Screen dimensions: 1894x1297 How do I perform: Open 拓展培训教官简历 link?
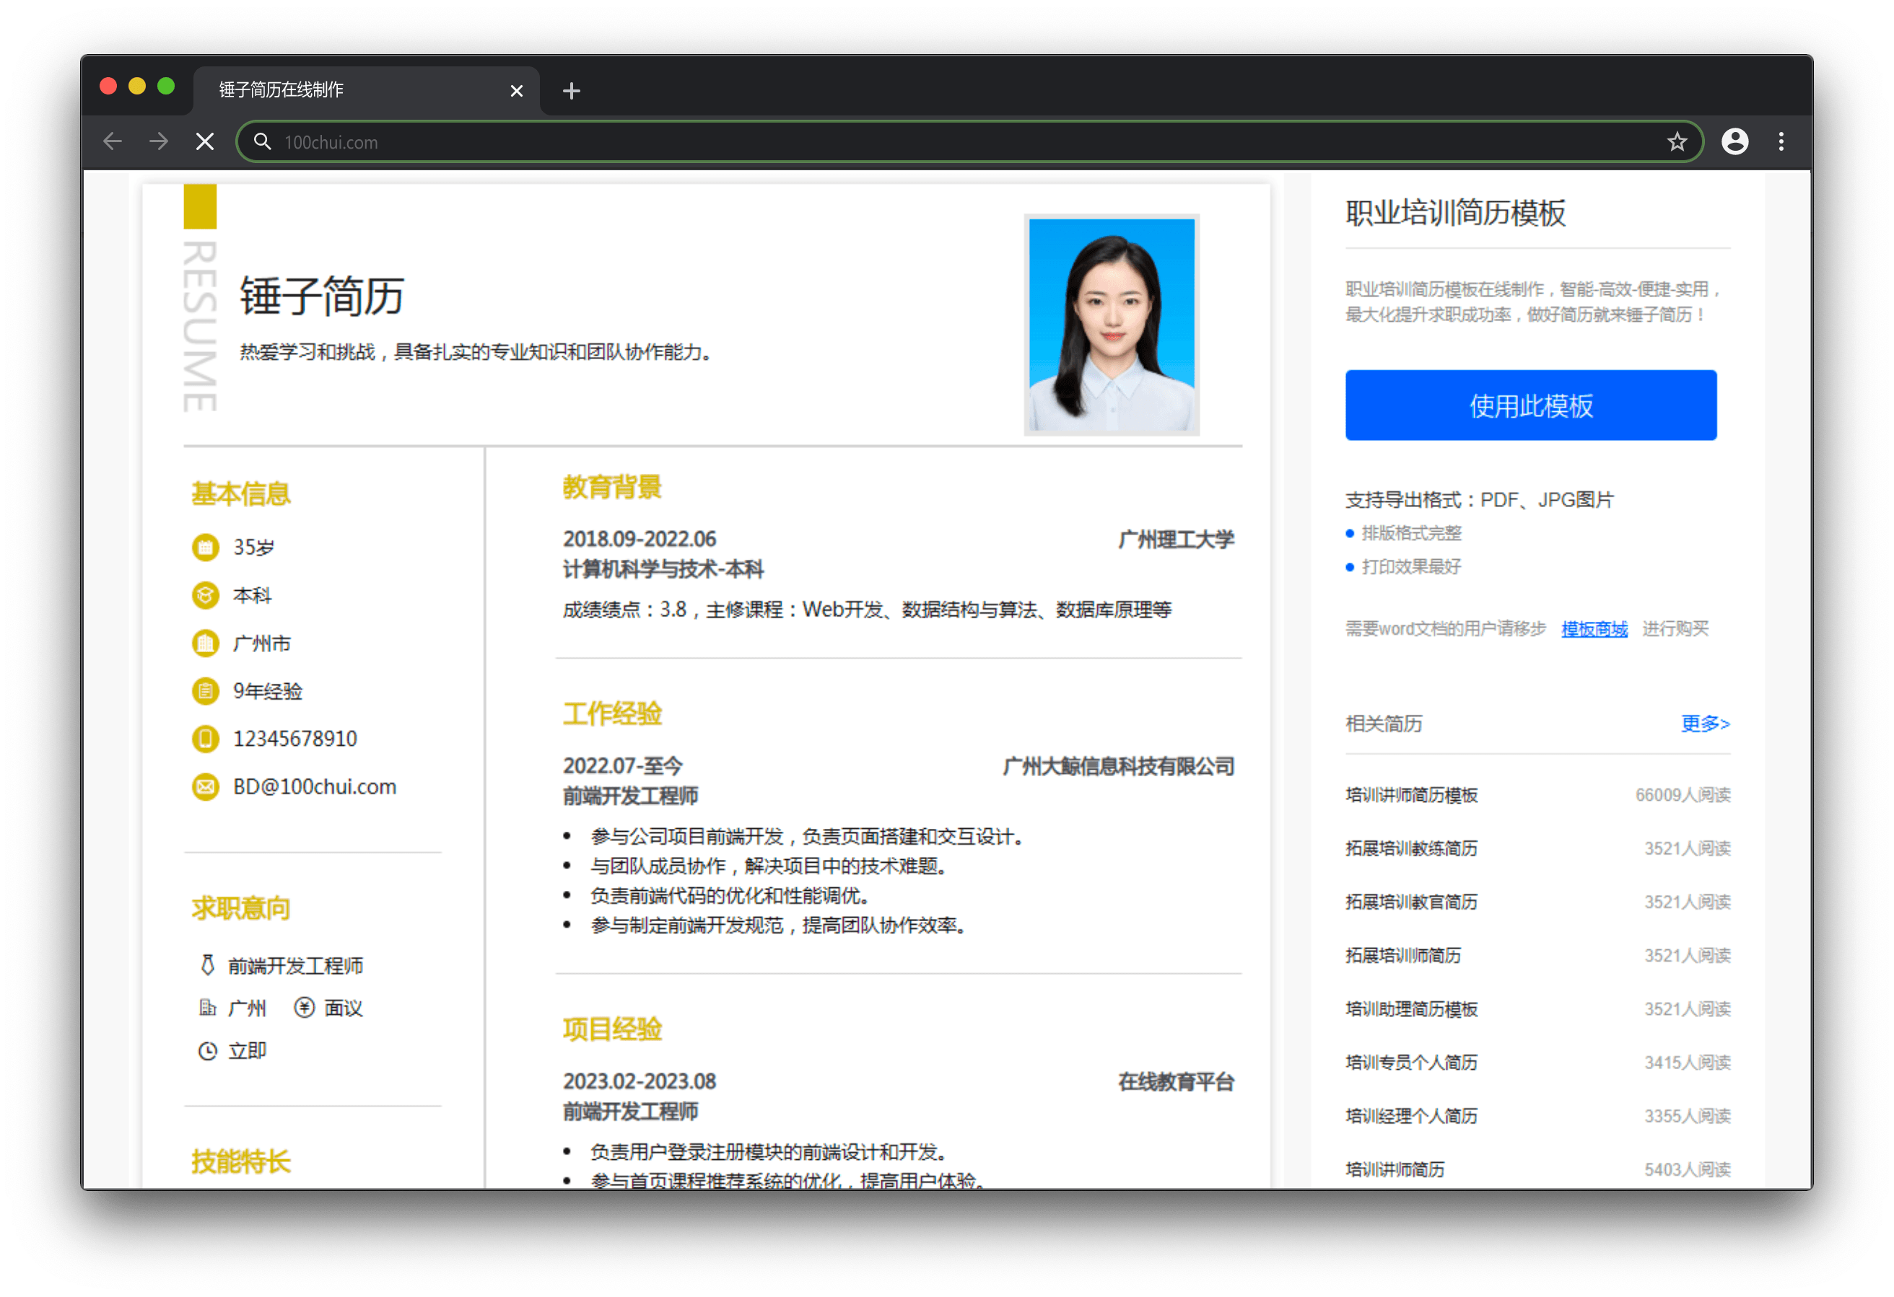[x=1412, y=902]
